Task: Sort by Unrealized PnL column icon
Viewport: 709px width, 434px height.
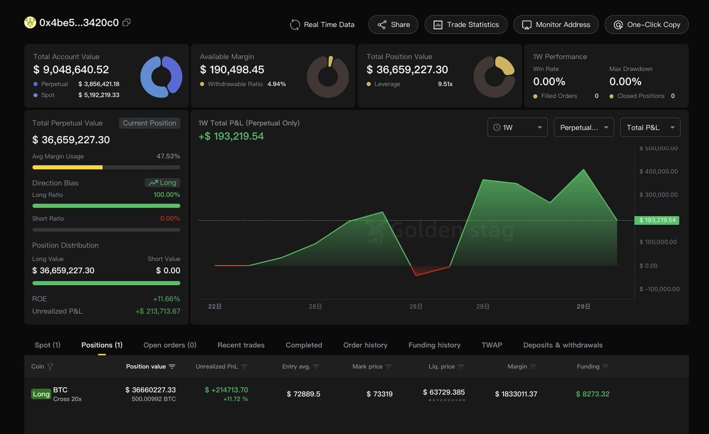Action: 244,367
